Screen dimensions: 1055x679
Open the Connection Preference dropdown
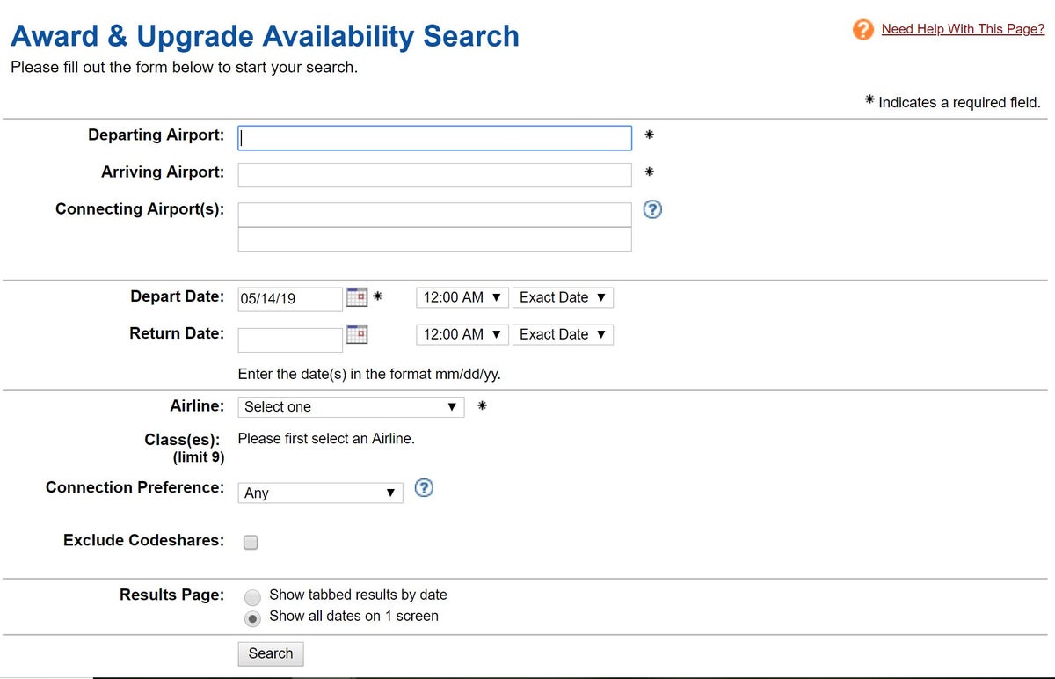[x=320, y=493]
